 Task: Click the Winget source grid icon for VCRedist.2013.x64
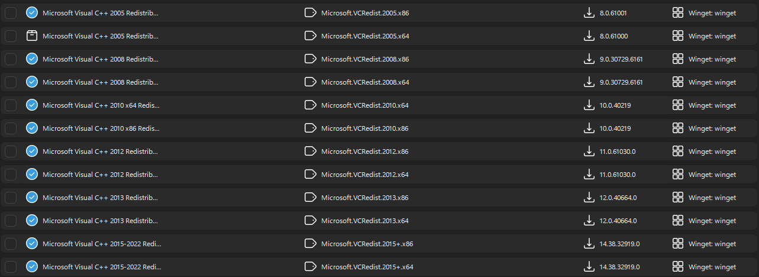(678, 221)
